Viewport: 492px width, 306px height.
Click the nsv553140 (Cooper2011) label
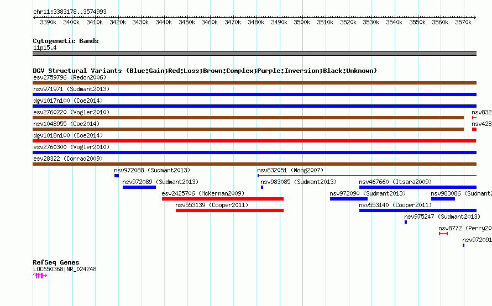click(395, 205)
